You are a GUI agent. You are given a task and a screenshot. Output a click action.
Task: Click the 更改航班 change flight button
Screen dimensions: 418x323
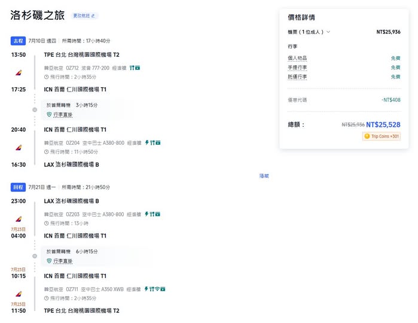click(84, 16)
